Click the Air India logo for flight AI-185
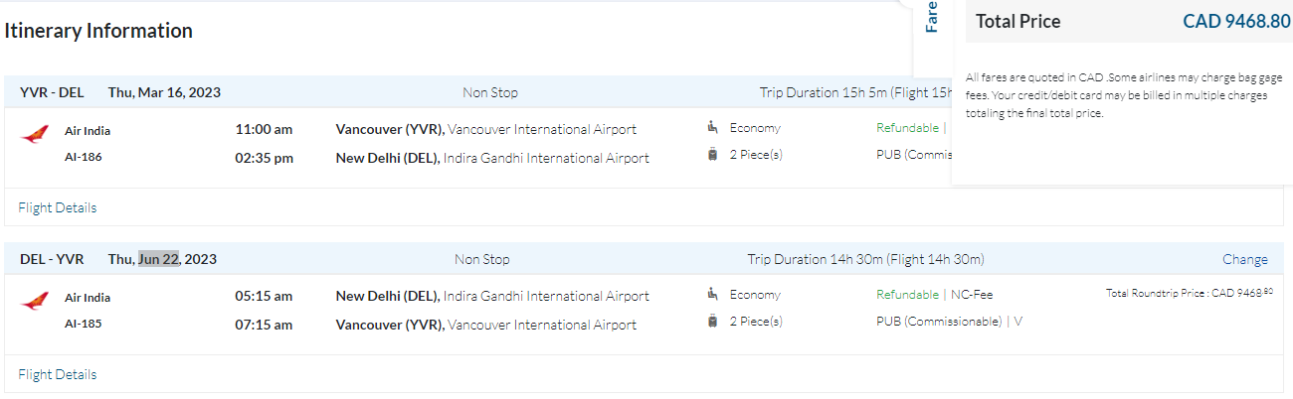This screenshot has width=1293, height=399. coord(35,301)
